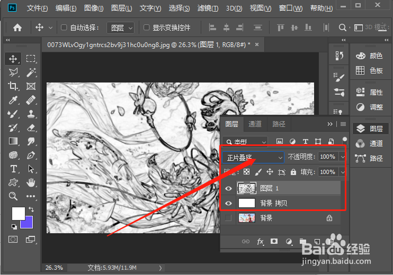Open the 图像(I) menu
Viewport: 393px width, 275px height.
click(x=94, y=8)
